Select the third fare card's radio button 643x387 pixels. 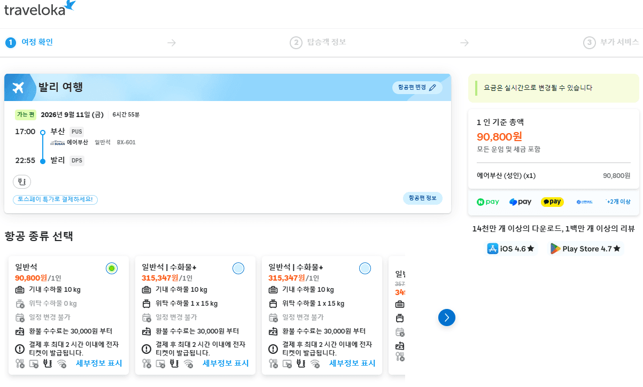coord(365,268)
